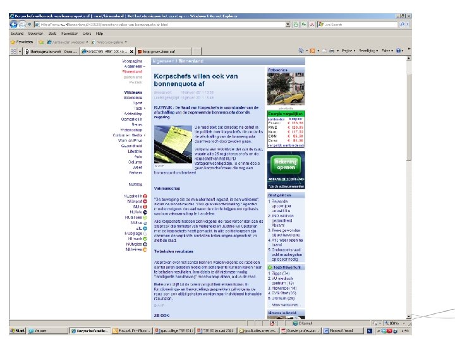Viewport: 455px width, 341px height.
Task: Switch to the Startpagina browser tab
Action: click(x=51, y=52)
